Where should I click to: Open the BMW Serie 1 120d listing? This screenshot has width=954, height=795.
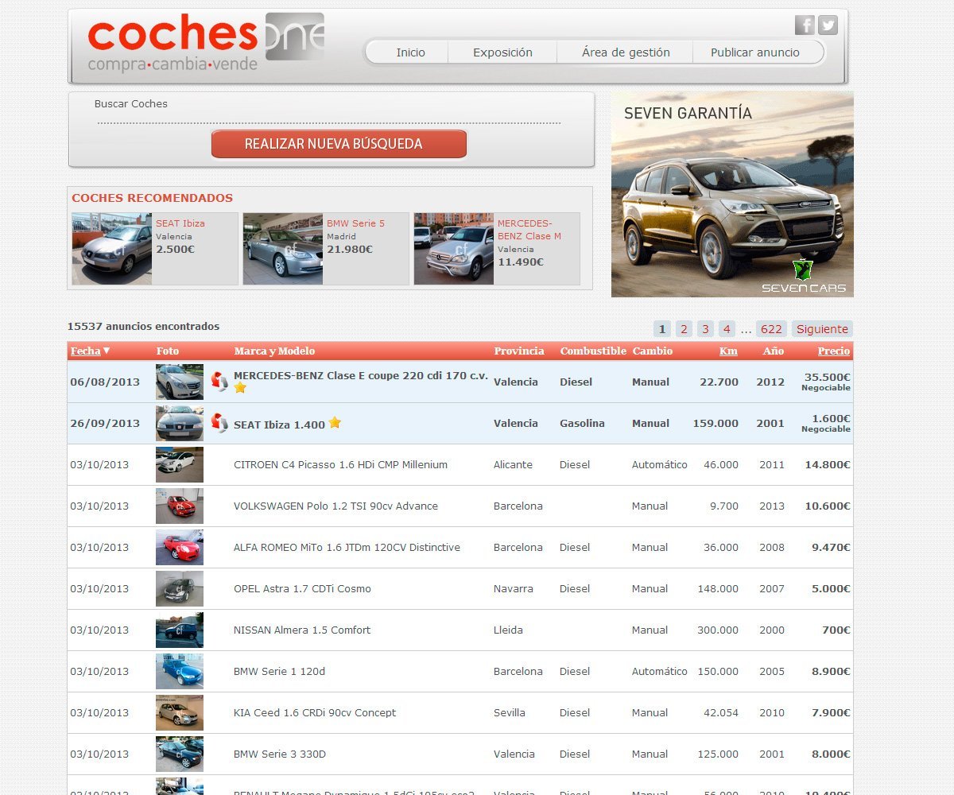279,671
